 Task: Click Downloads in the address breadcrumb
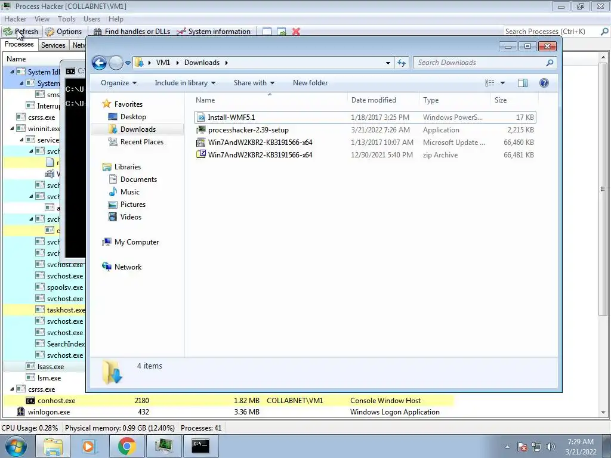[x=202, y=63]
